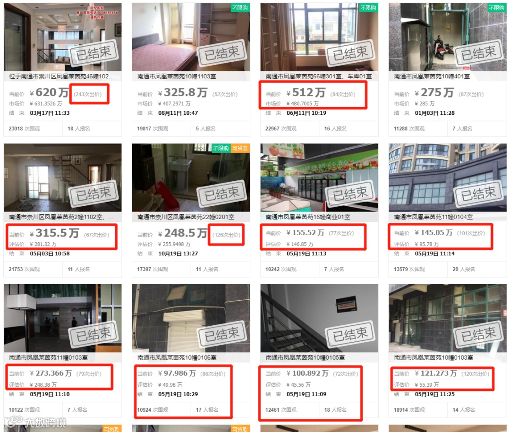Open the 凤凰莱茵苑11幢0104室 building photo
The image size is (510, 432).
point(448,178)
